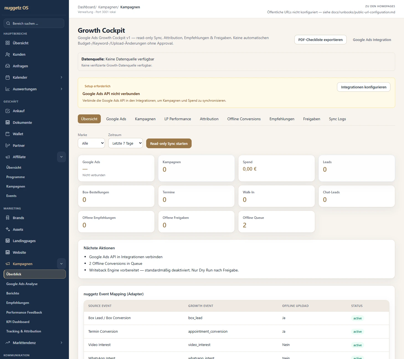Open Übersicht via its grid icon

pos(8,43)
